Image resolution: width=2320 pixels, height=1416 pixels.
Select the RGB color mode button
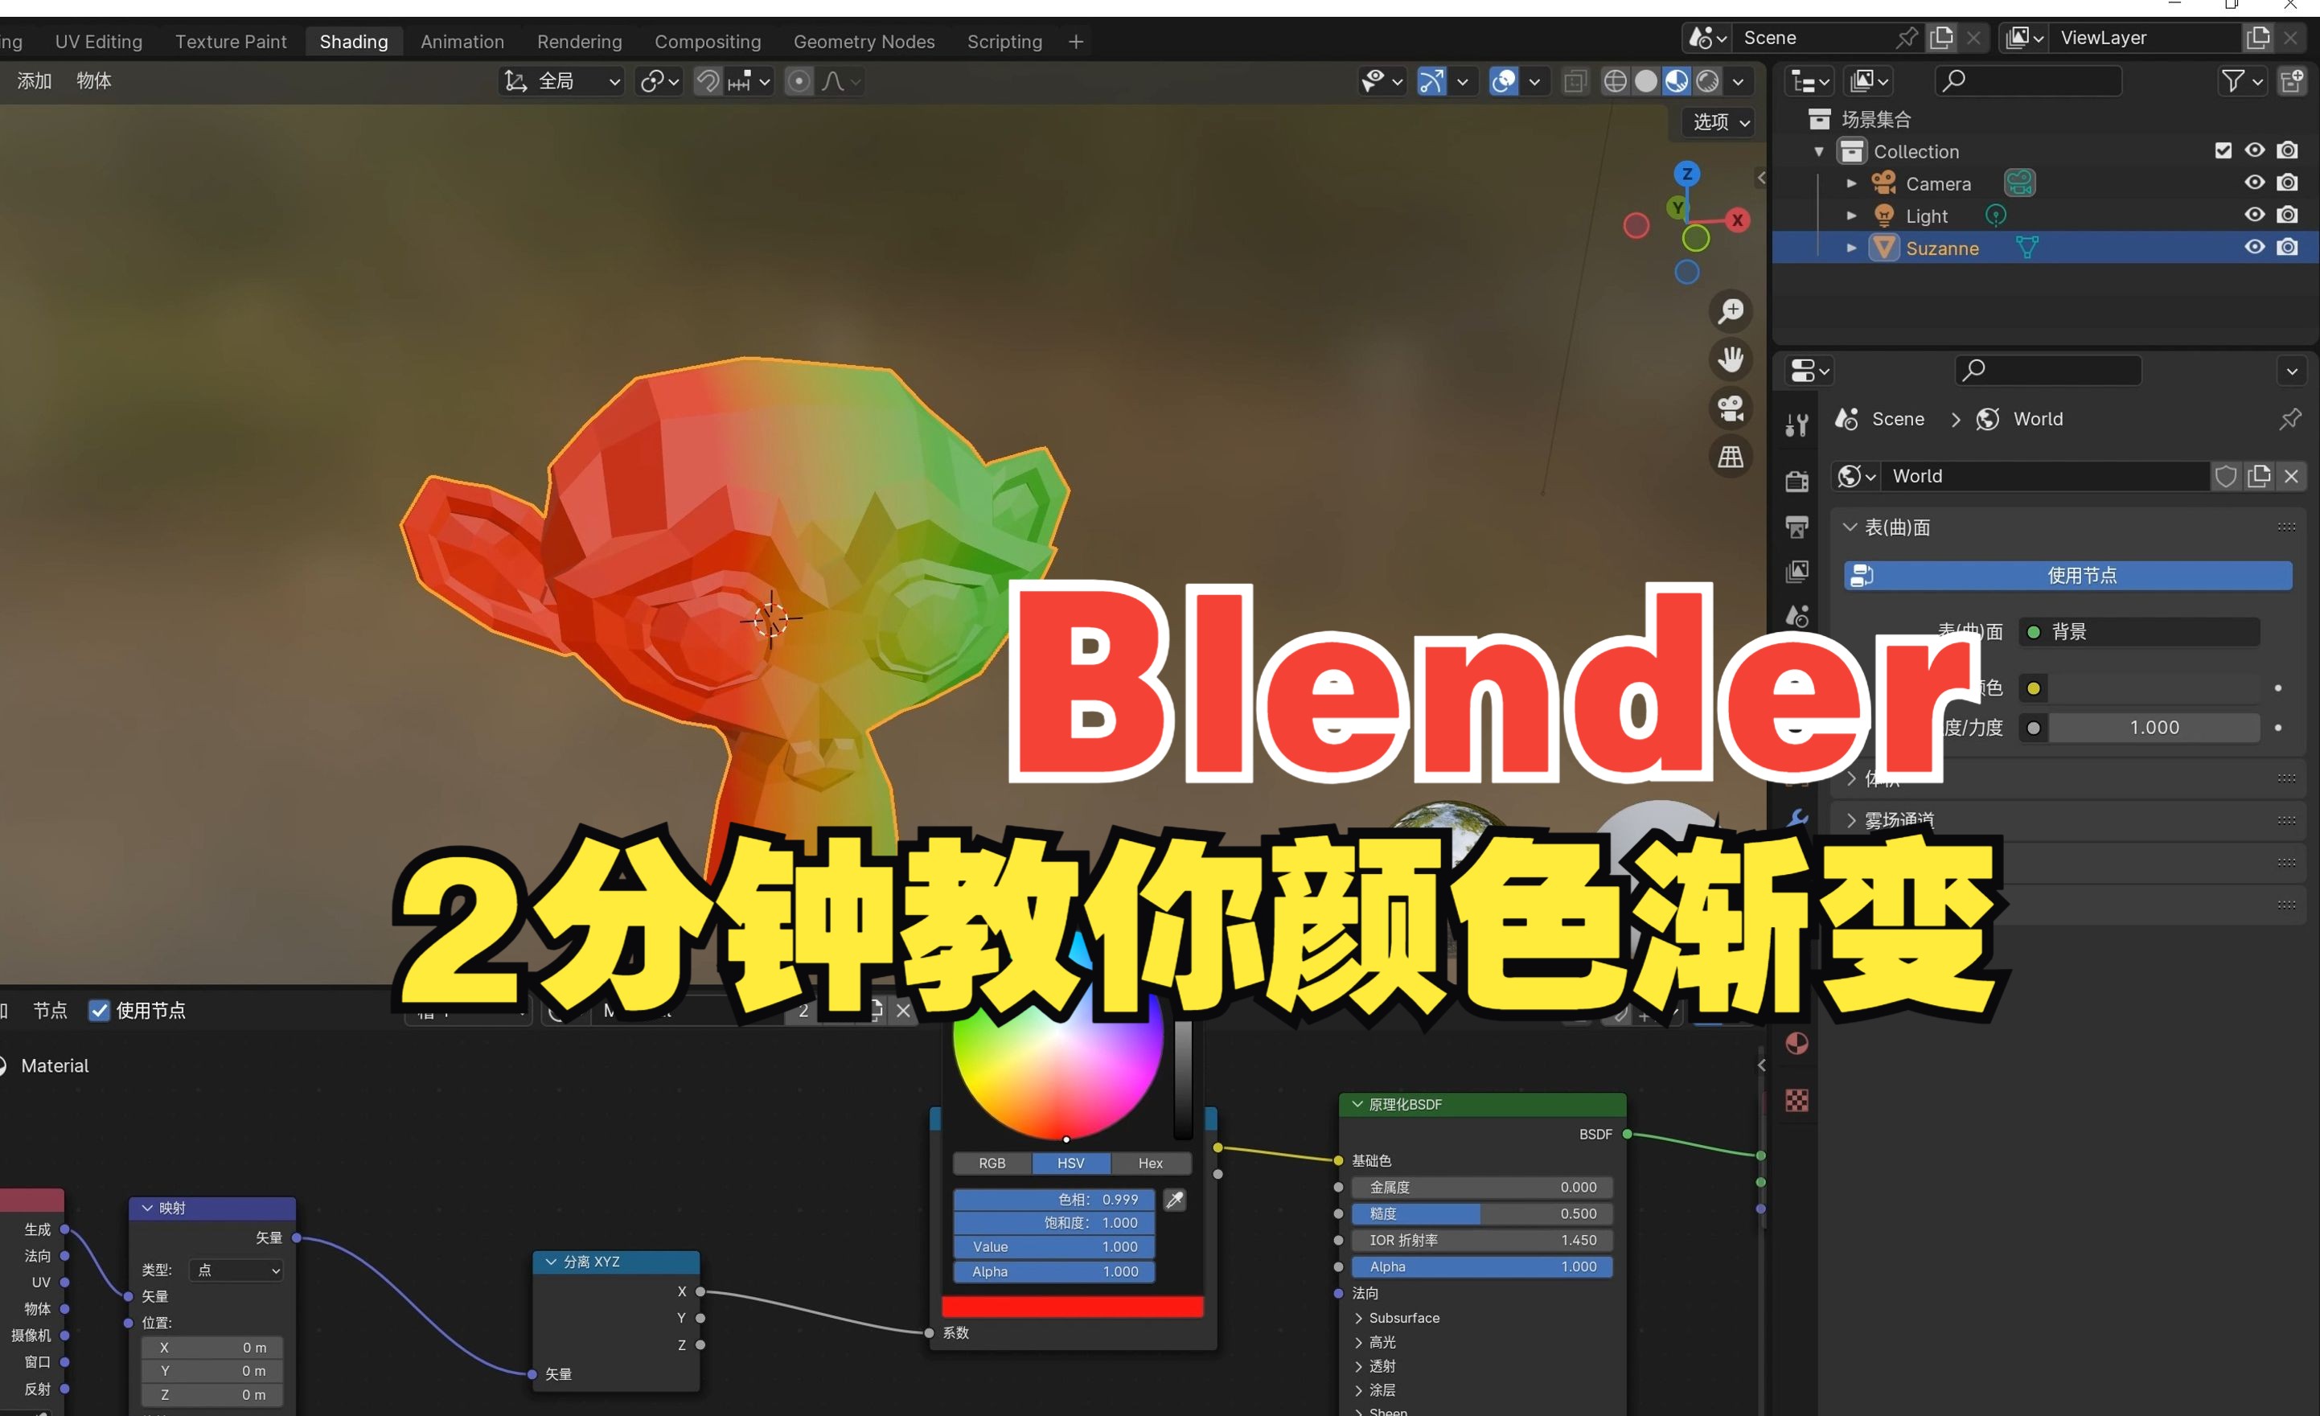[992, 1164]
